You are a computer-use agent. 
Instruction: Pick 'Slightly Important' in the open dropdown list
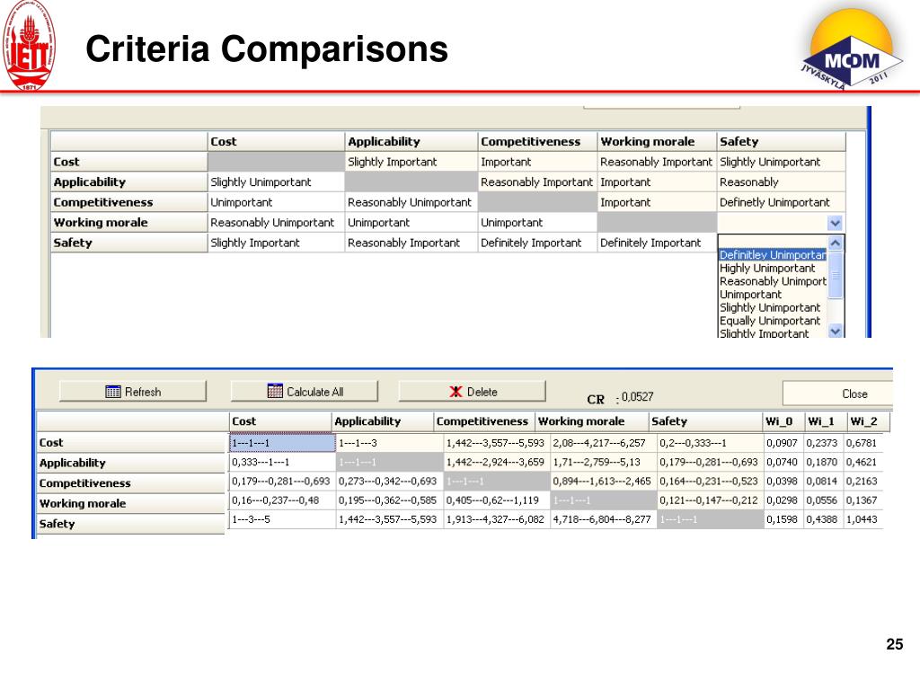click(764, 333)
